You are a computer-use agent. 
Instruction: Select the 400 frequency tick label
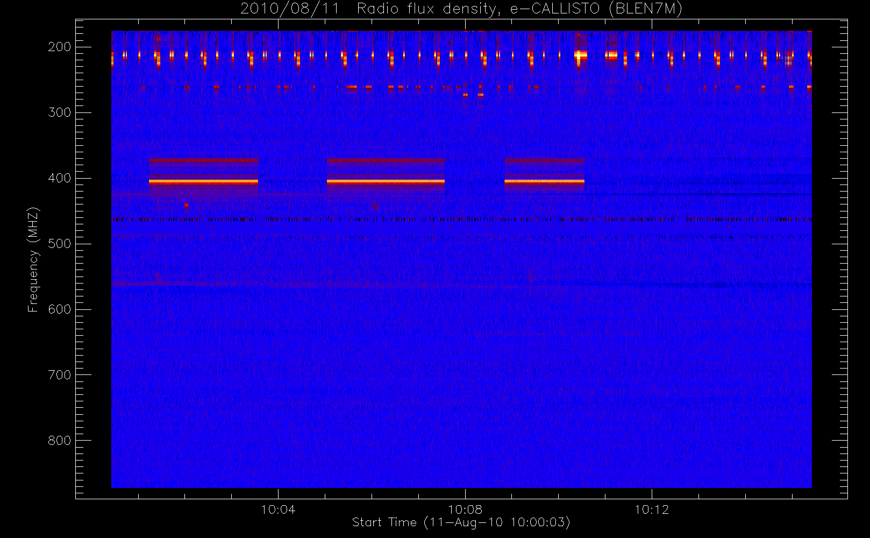click(x=59, y=178)
